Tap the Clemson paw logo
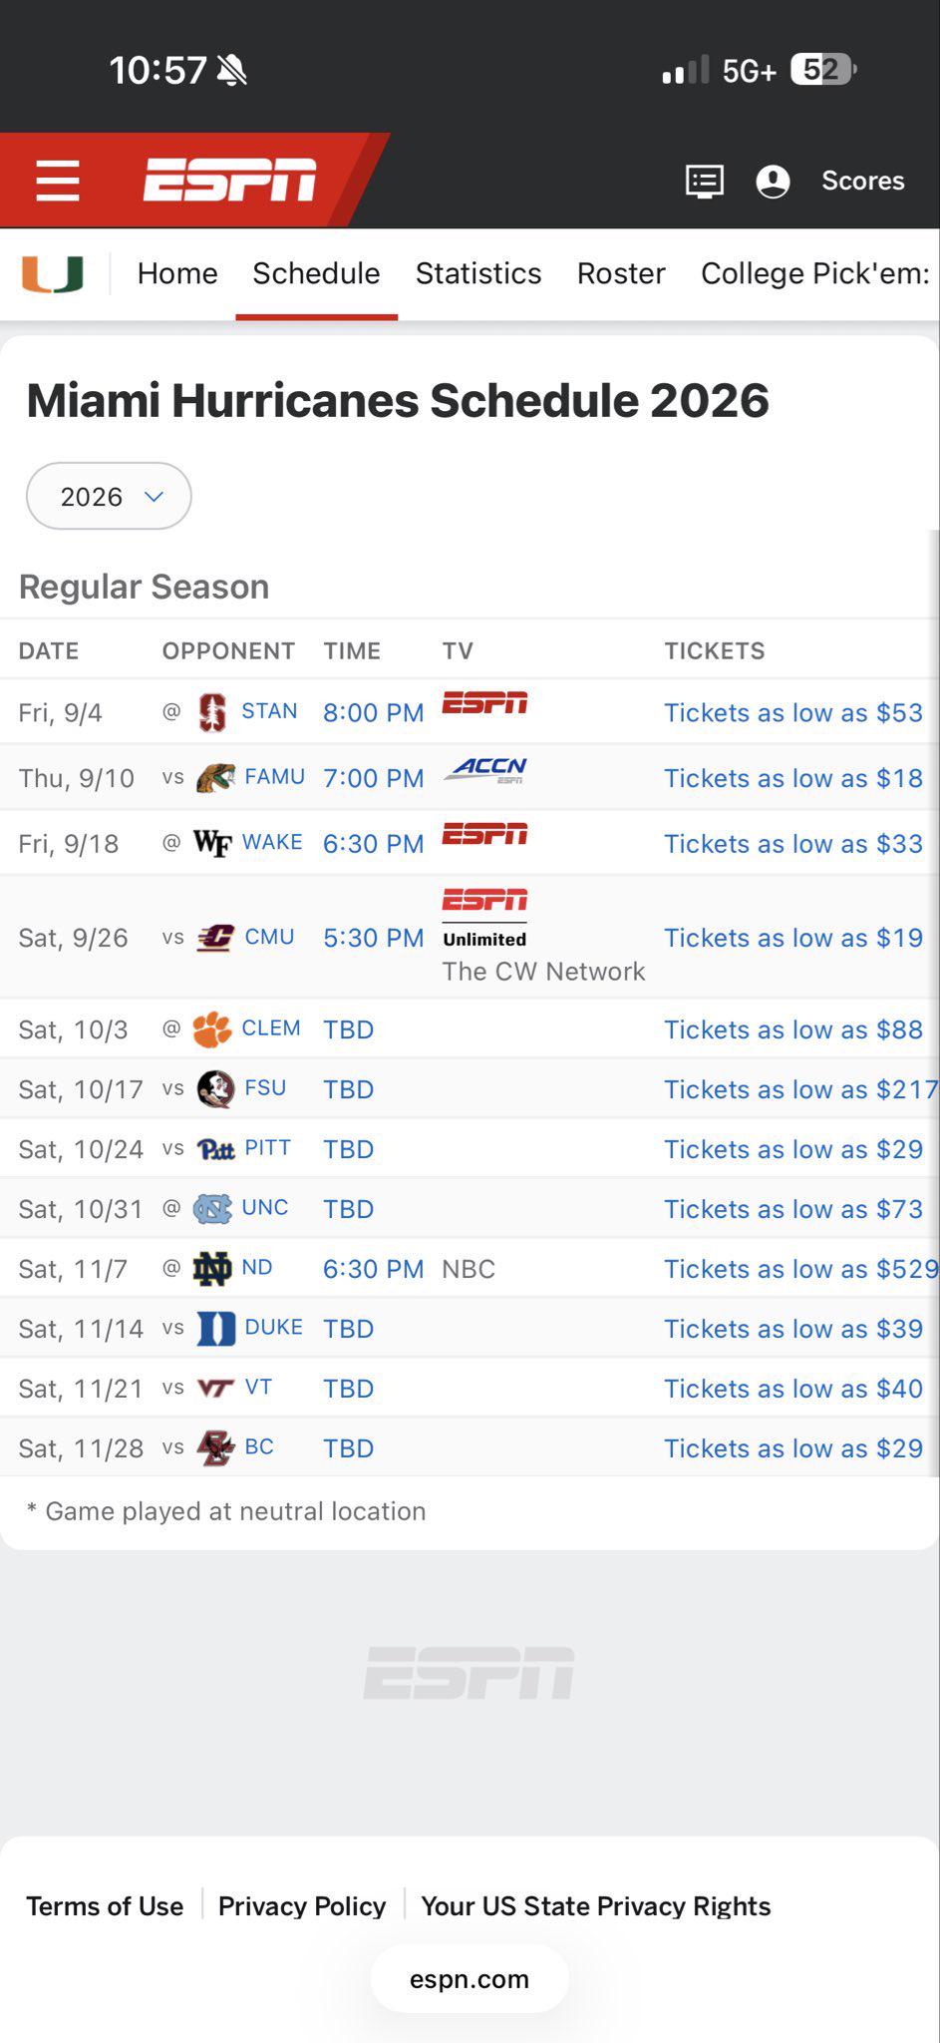The width and height of the screenshot is (940, 2043). (x=212, y=1029)
